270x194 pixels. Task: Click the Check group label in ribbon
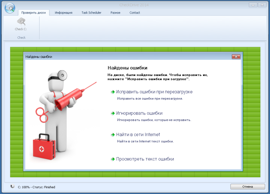(x=21, y=38)
